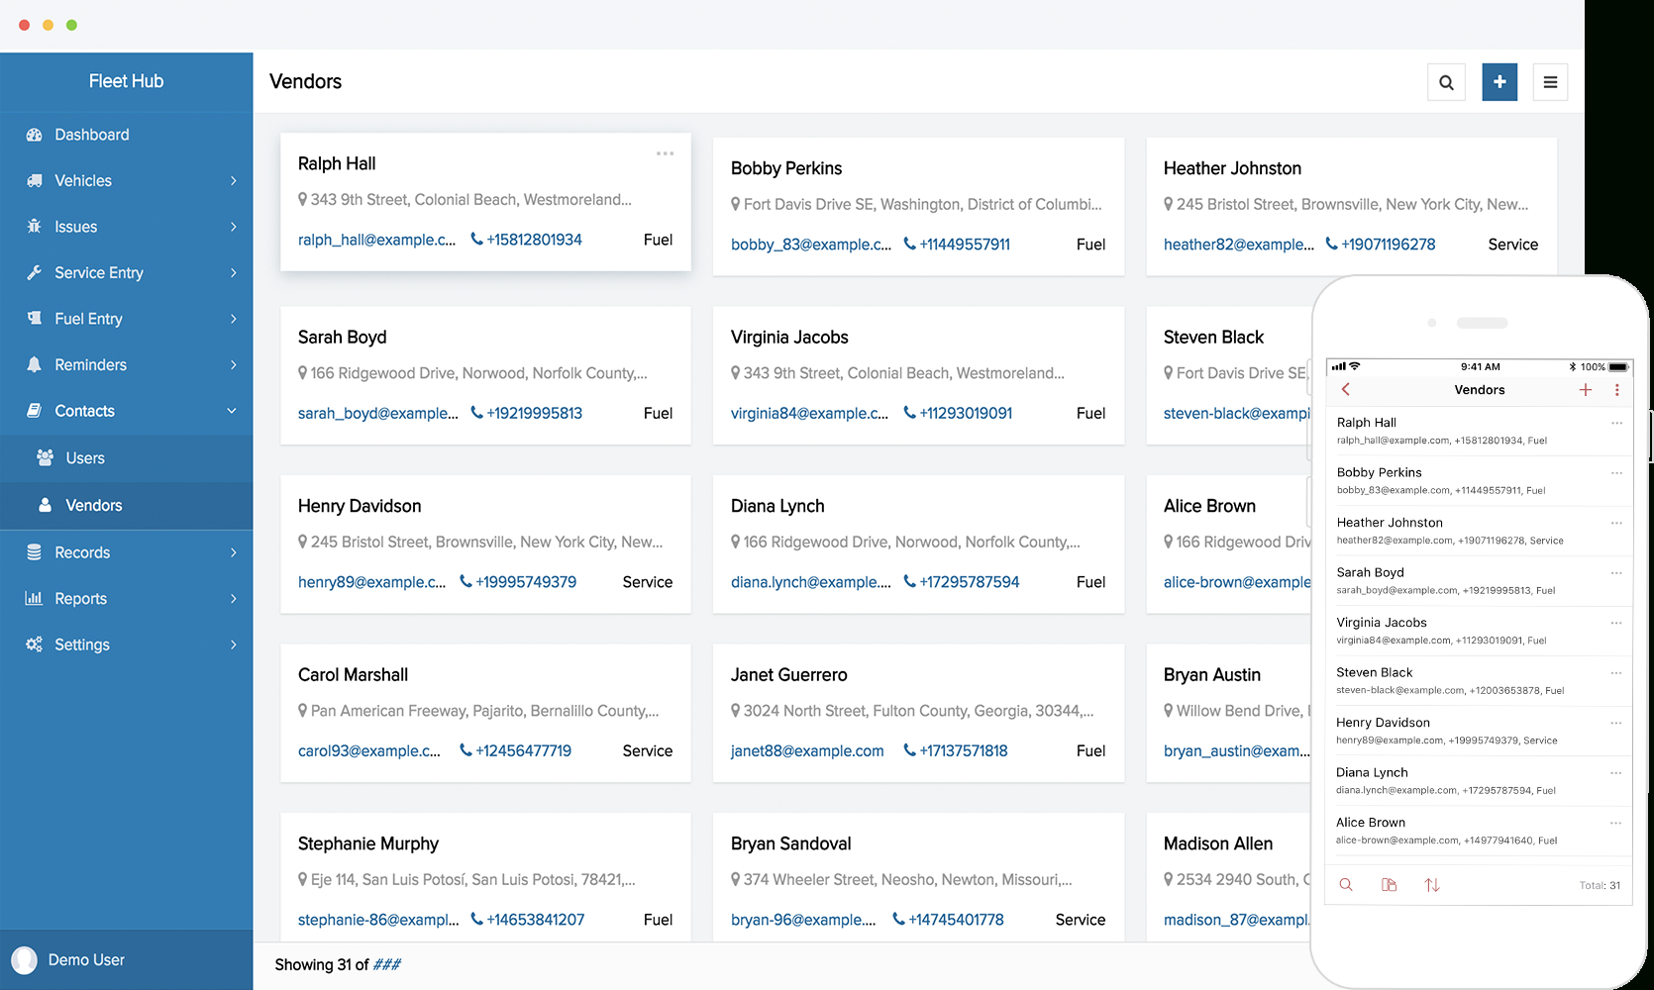Add a new vendor with plus button

coord(1499,82)
